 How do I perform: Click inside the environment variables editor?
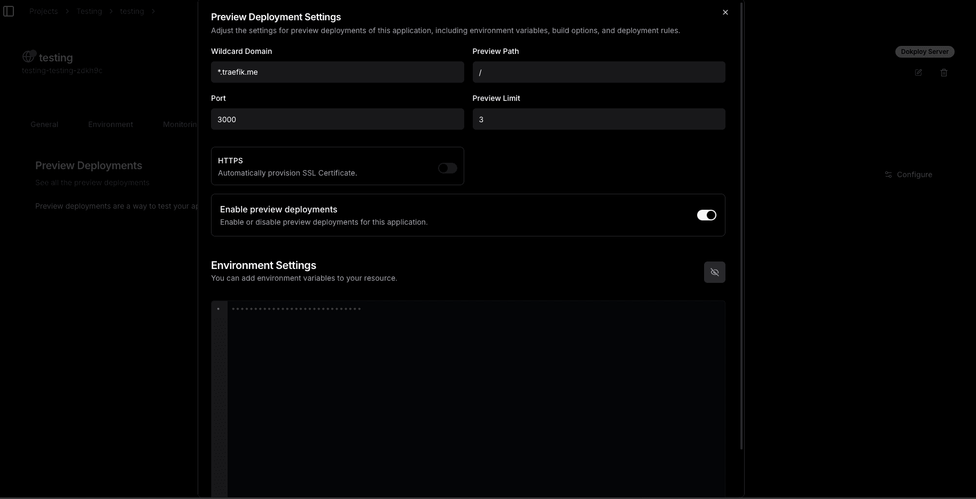pos(475,395)
